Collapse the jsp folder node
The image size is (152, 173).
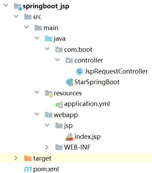47,125
